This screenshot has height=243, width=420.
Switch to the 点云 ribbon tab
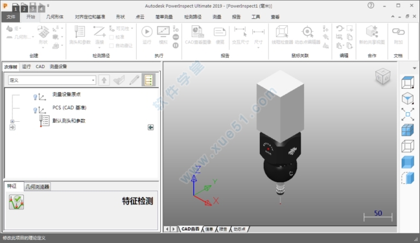coord(140,17)
